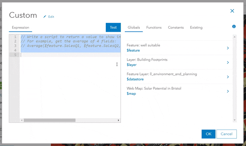Click the Edit title link
246x146 pixels.
51,17
